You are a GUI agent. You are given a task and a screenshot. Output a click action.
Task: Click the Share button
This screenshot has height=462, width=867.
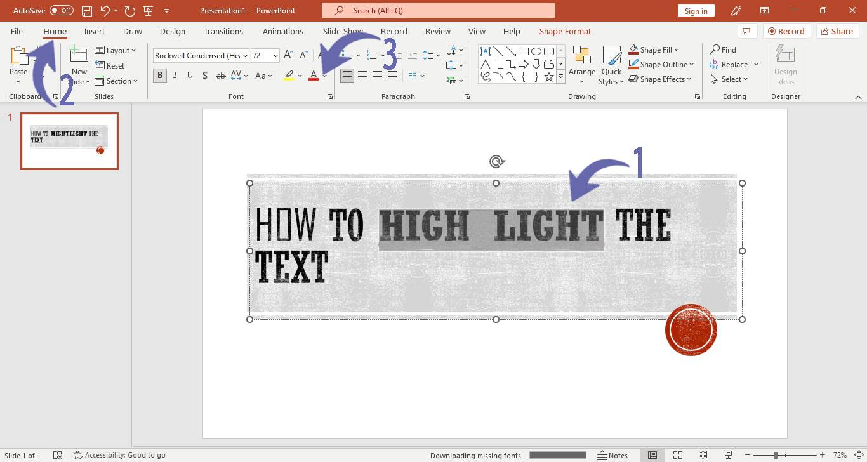(x=836, y=31)
